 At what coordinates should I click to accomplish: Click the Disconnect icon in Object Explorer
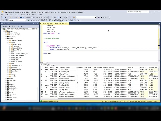pyautogui.click(x=12, y=26)
